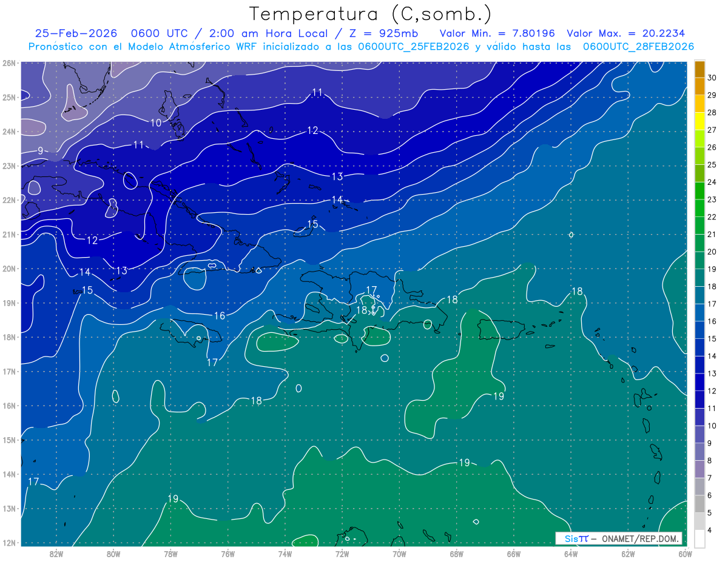This screenshot has width=728, height=562.
Task: Click the '26N' latitude axis label
Action: point(8,63)
